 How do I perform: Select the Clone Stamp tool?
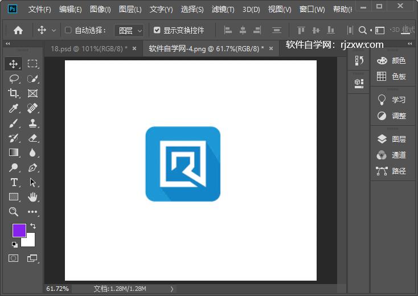pyautogui.click(x=32, y=123)
